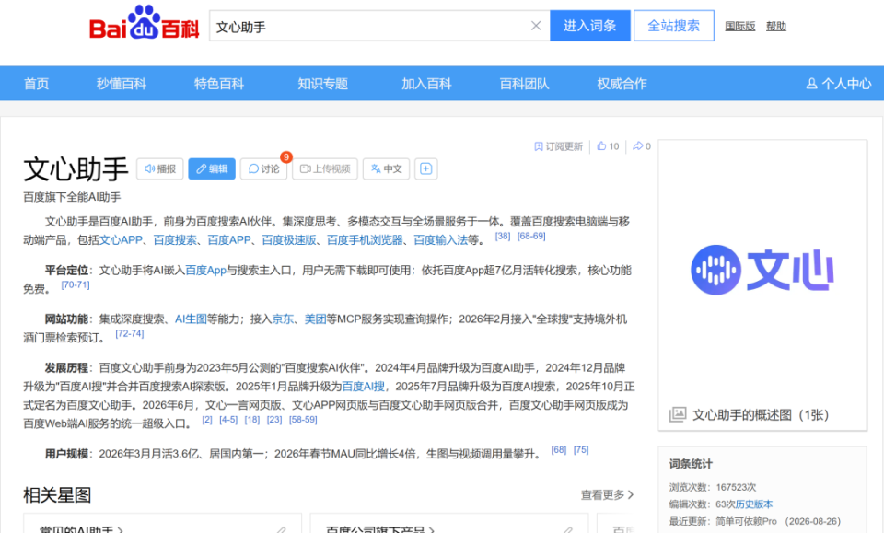Click the blue 编辑 edit button
The height and width of the screenshot is (533, 884).
point(212,169)
